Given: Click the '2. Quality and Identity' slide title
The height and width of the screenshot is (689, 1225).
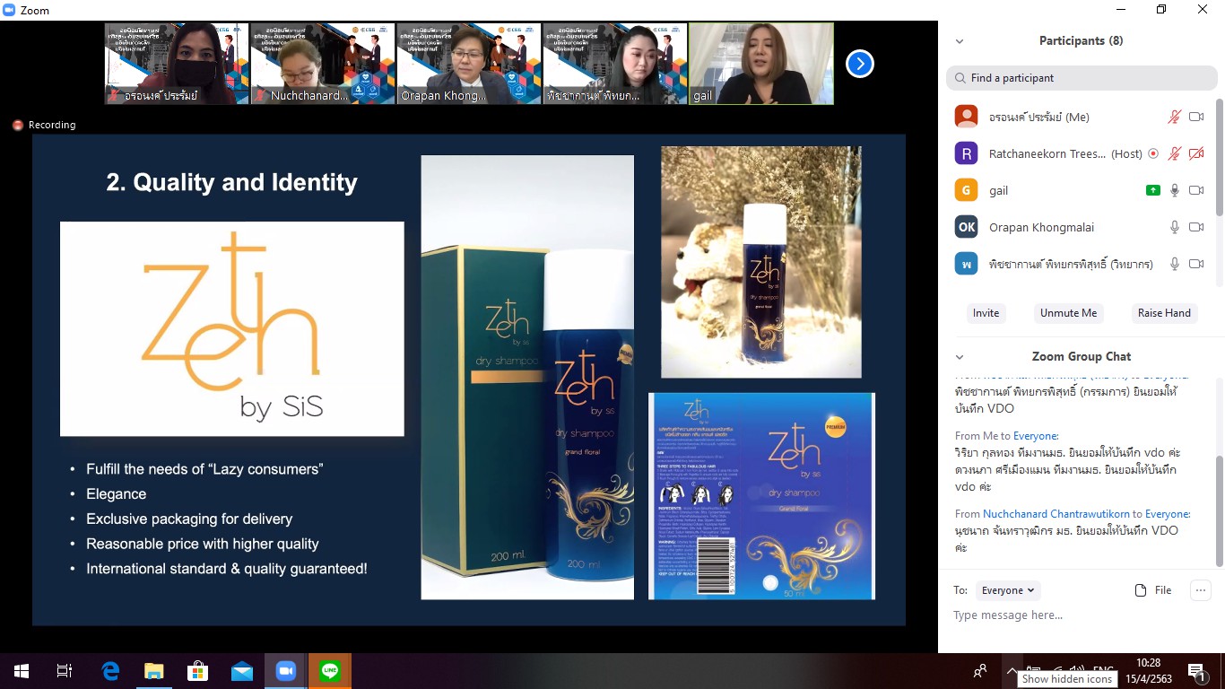Looking at the screenshot, I should pyautogui.click(x=232, y=182).
